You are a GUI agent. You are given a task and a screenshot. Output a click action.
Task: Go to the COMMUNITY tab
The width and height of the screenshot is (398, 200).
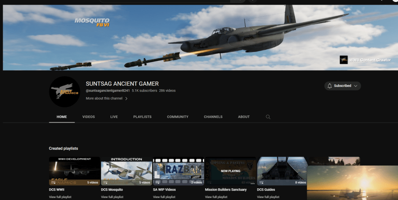coord(178,117)
